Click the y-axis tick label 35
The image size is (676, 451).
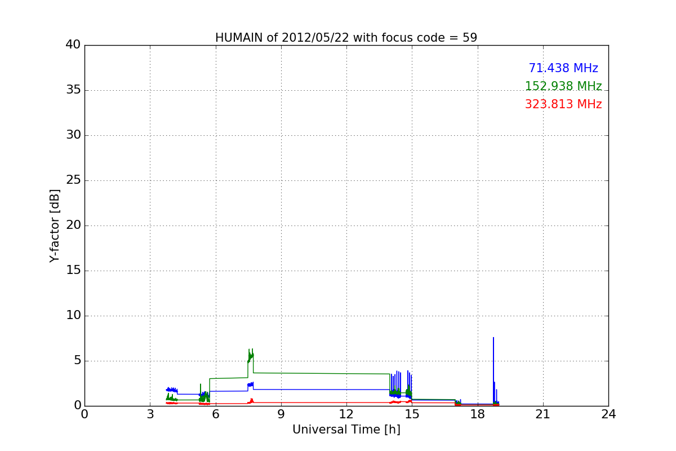point(73,90)
